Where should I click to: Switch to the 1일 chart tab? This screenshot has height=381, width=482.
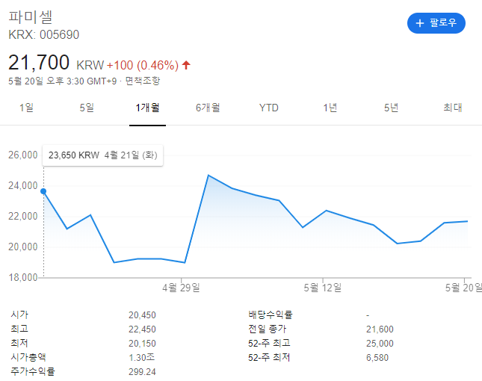click(26, 108)
